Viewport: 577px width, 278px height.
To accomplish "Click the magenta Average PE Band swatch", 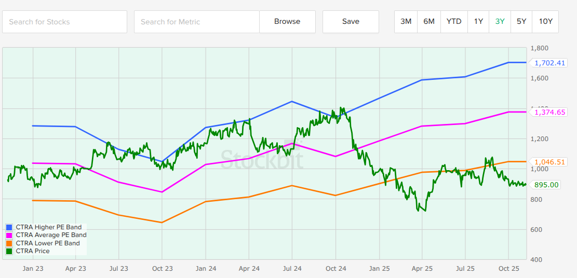I will [x=9, y=235].
